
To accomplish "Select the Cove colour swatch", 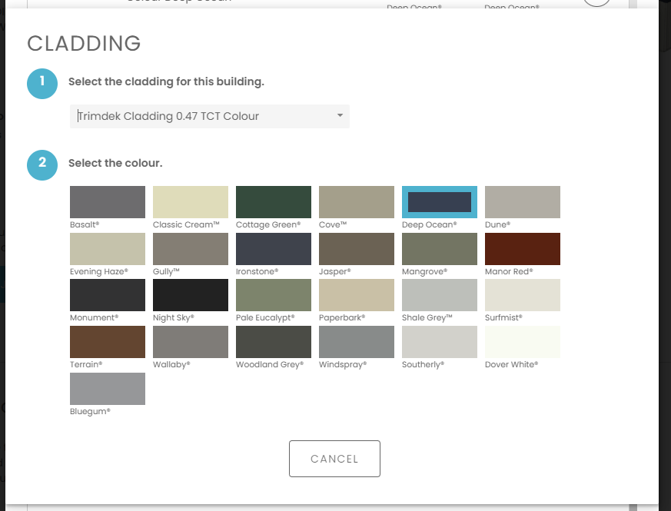I will (x=357, y=202).
